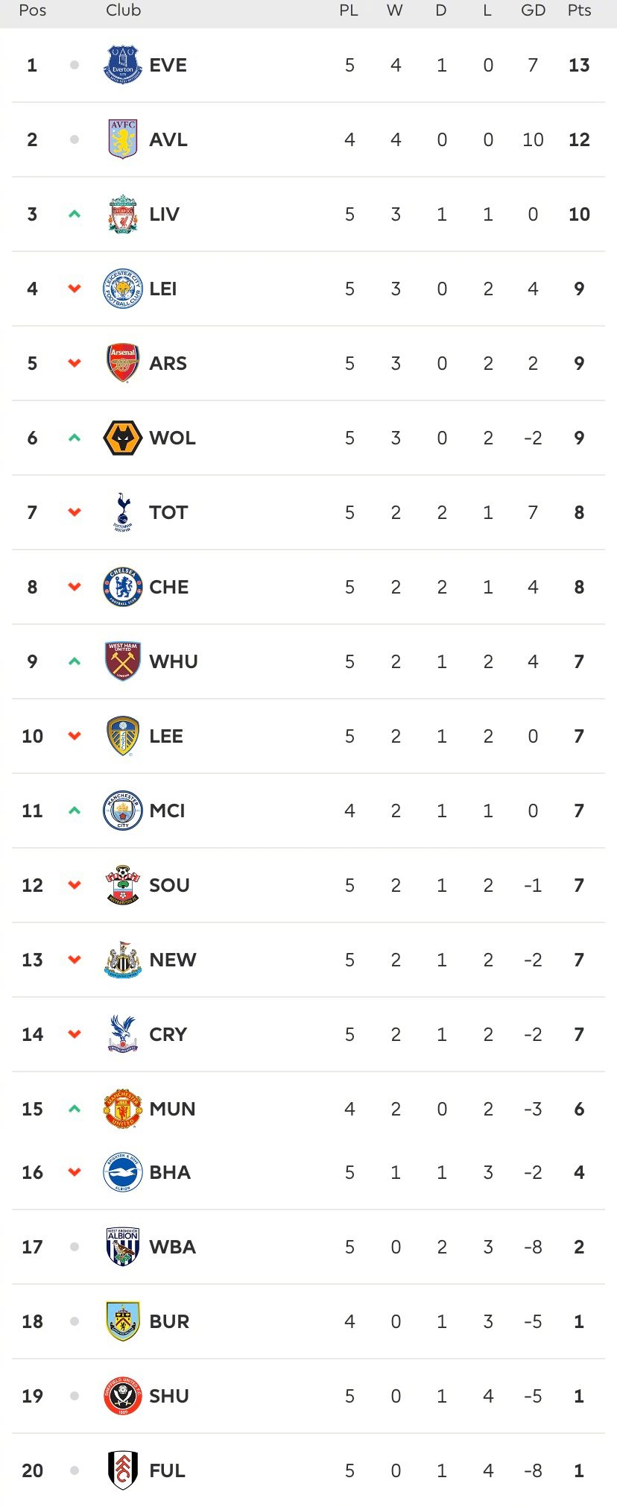Click Liverpool's green up-arrow indicator
Image resolution: width=617 pixels, height=1507 pixels.
(75, 214)
